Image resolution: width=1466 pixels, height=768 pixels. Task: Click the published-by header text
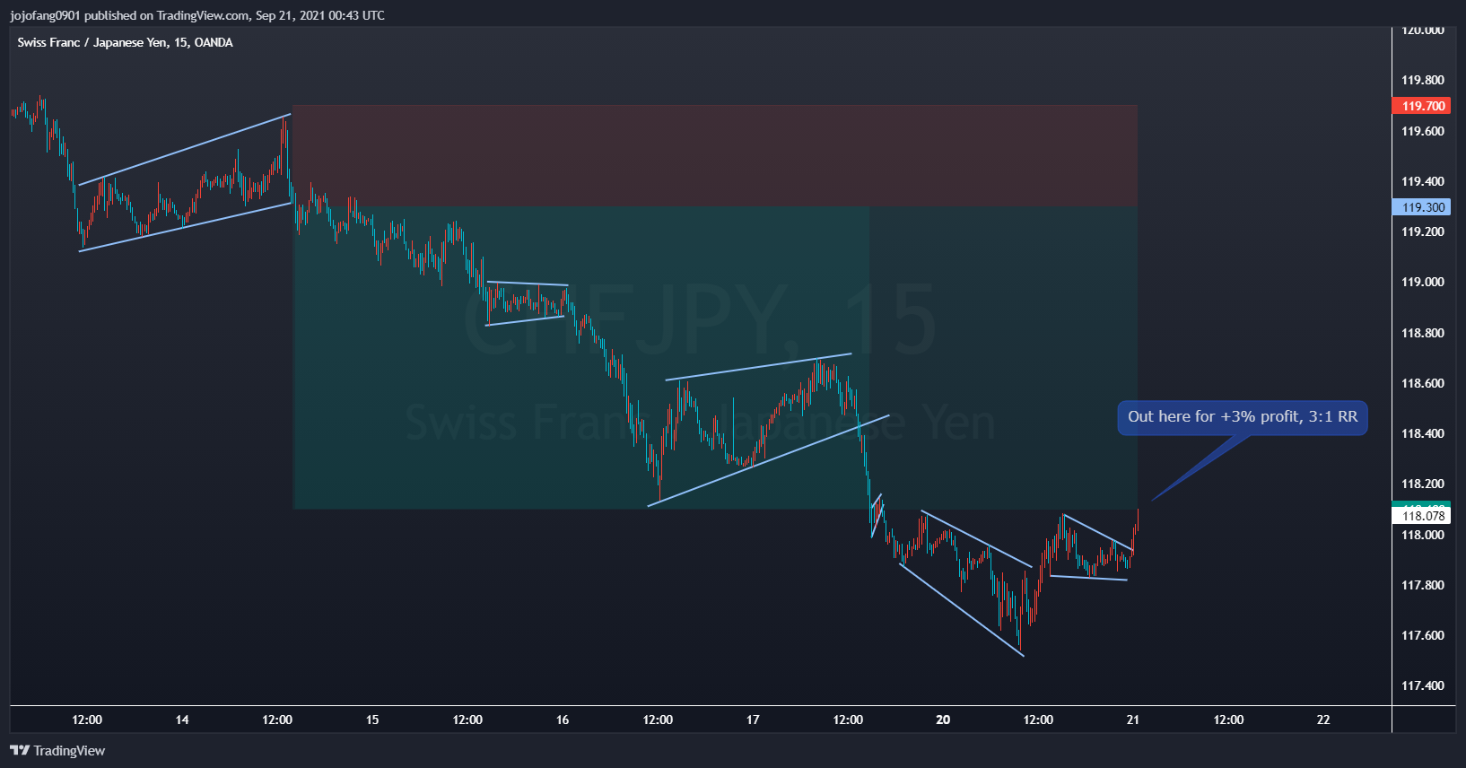(x=197, y=15)
